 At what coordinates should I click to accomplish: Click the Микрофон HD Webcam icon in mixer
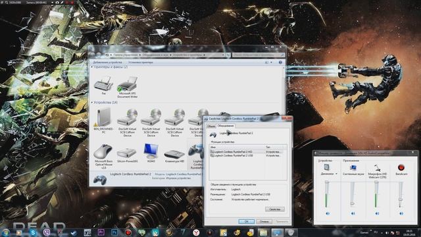tap(377, 168)
